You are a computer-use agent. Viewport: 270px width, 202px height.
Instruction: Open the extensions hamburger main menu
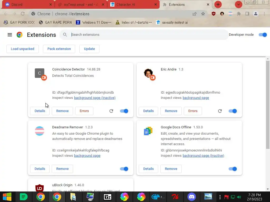tap(10, 35)
